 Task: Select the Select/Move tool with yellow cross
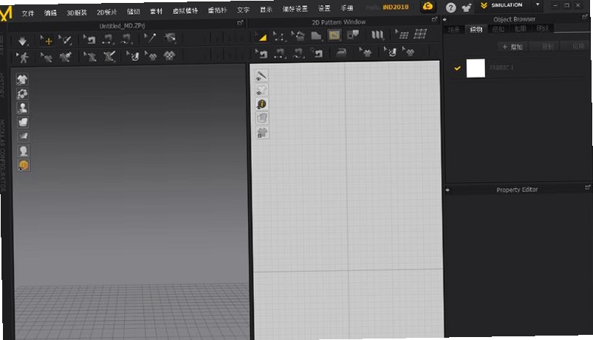47,41
